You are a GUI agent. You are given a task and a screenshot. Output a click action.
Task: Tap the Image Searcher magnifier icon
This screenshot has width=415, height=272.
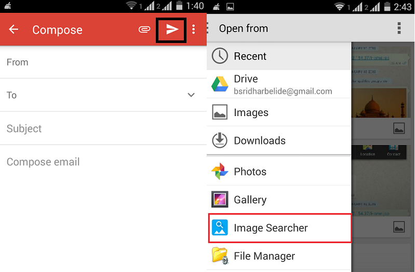(220, 227)
